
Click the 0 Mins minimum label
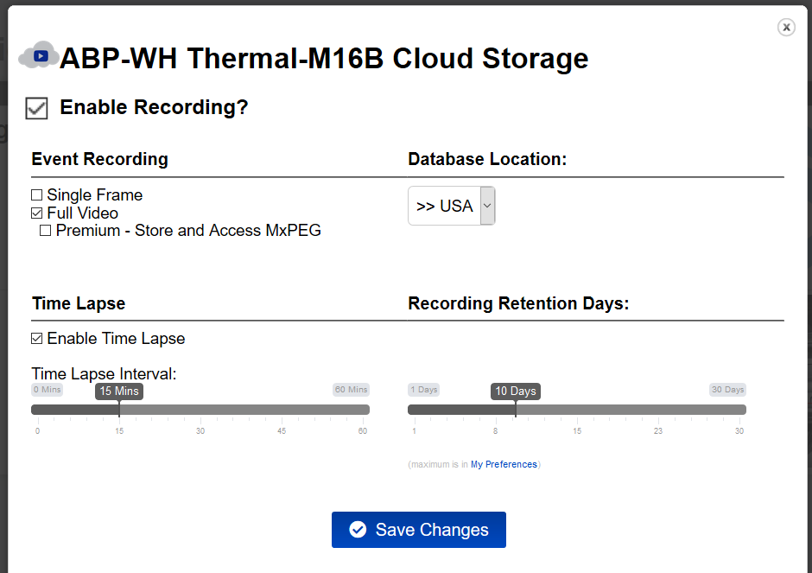coord(48,390)
